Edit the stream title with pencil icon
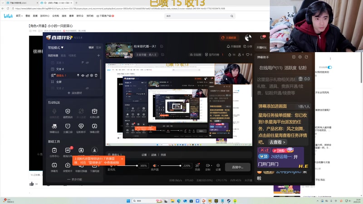Image resolution: width=363 pixels, height=204 pixels. [162, 46]
